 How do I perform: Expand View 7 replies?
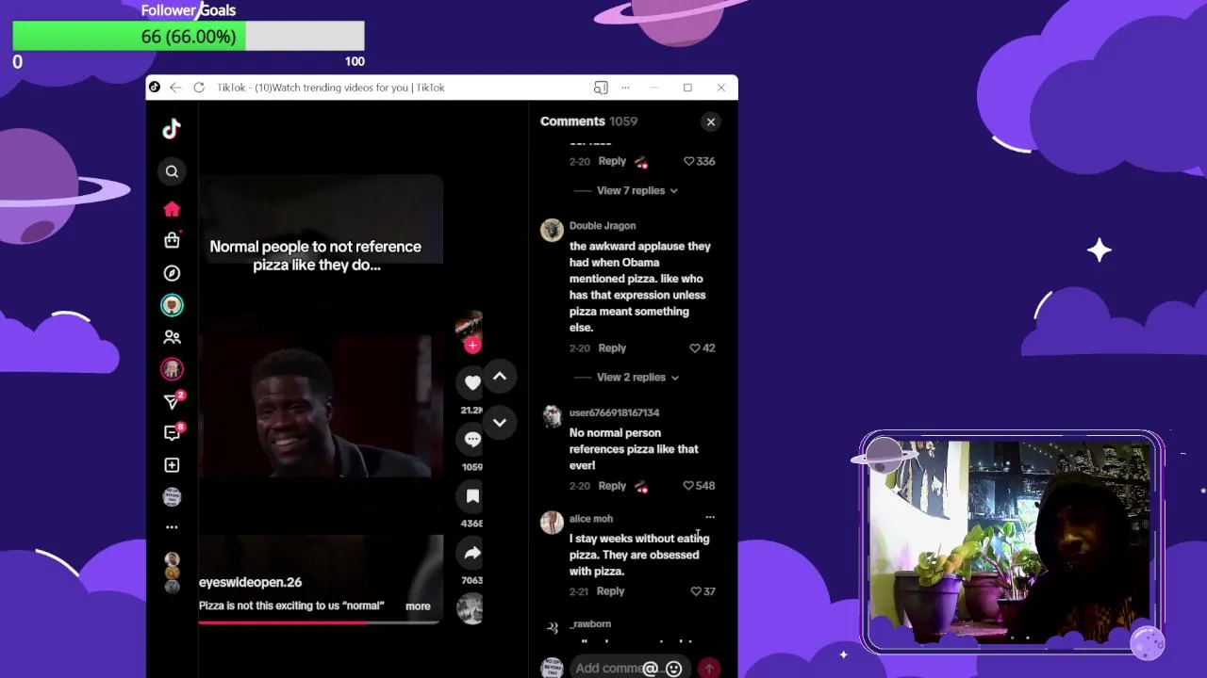[637, 190]
